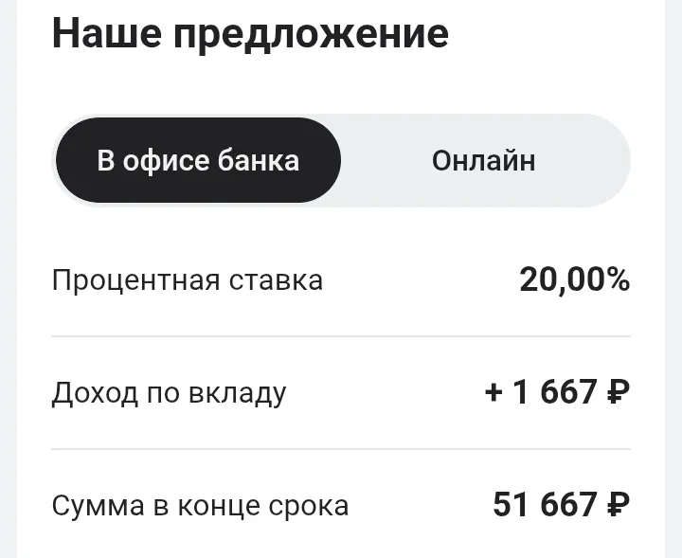Viewport: 682px width, 558px height.
Task: Click the plus sign before 1 667
Action: pos(494,393)
